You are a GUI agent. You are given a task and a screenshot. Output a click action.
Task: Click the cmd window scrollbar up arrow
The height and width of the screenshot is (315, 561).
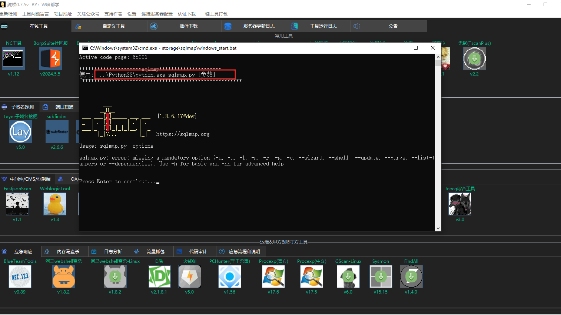pos(438,57)
